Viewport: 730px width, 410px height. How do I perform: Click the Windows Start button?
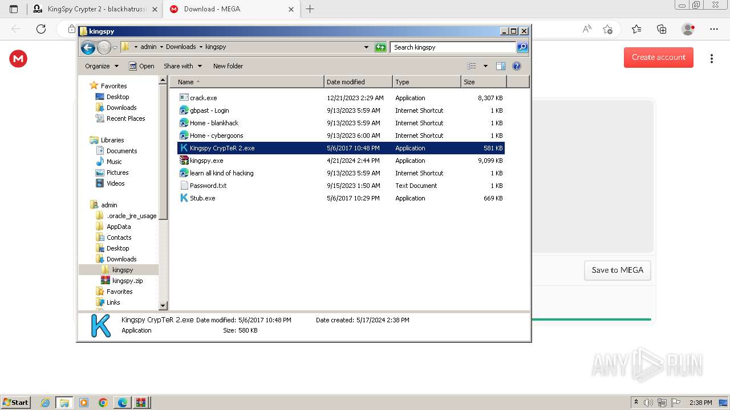tap(15, 403)
